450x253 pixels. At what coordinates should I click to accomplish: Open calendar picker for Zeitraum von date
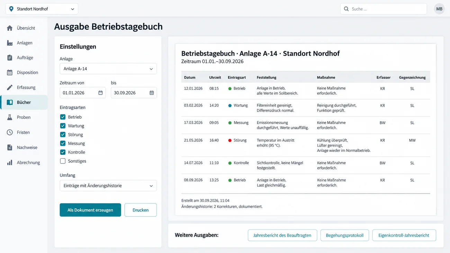tap(100, 93)
